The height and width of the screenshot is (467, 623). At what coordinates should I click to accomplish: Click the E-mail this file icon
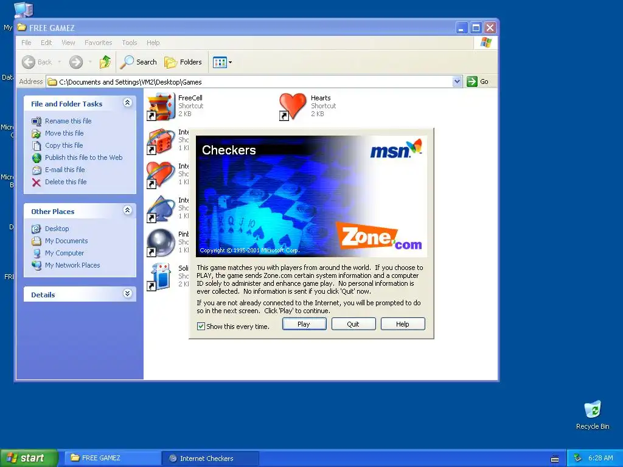[37, 170]
